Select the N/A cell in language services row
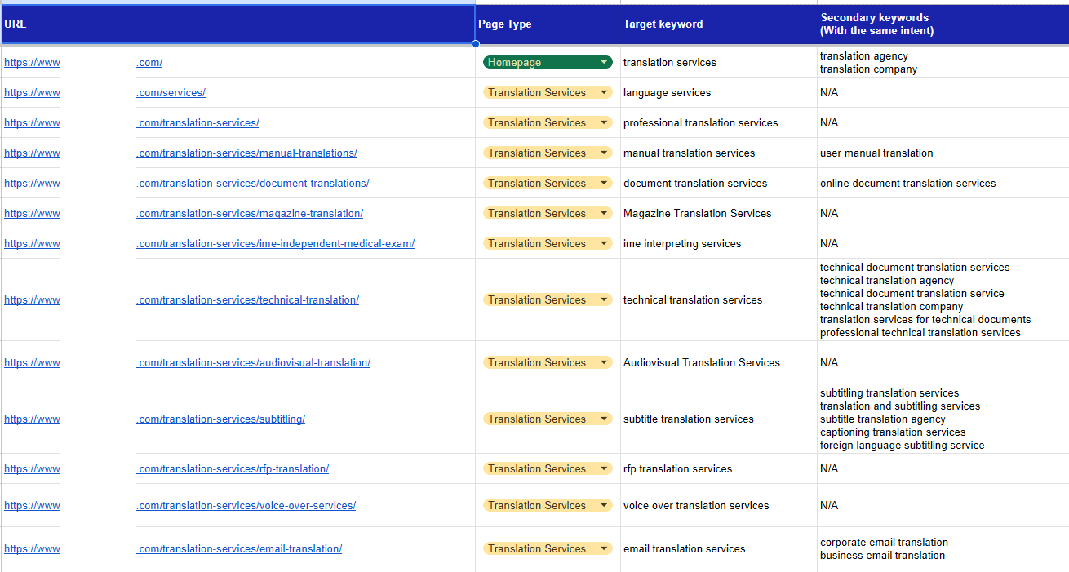1069x572 pixels. 943,92
